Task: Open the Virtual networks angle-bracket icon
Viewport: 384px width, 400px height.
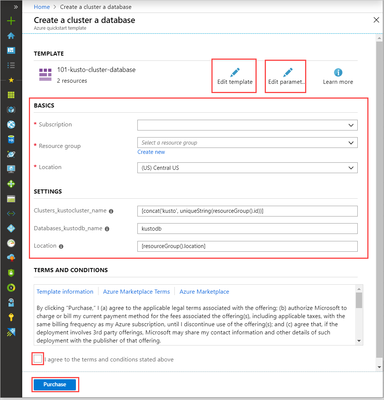Action: coord(11,214)
